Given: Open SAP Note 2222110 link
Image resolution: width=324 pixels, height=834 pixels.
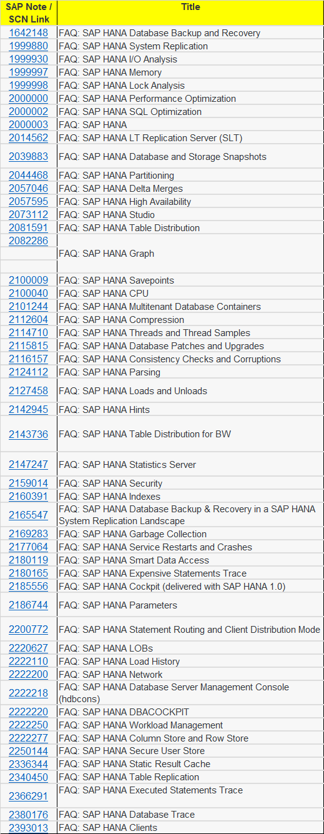Looking at the screenshot, I should 28,662.
